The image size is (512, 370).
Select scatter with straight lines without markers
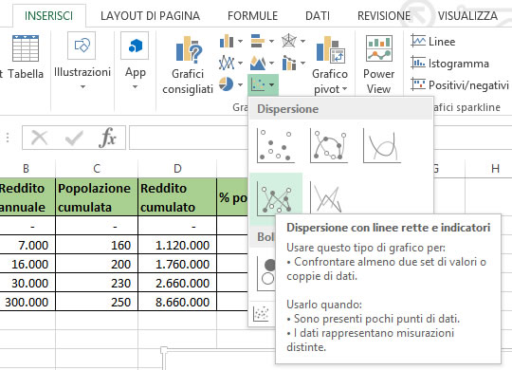(x=328, y=198)
